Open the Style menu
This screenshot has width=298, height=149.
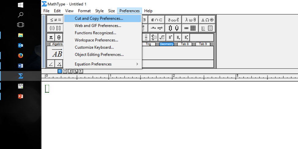(x=99, y=11)
